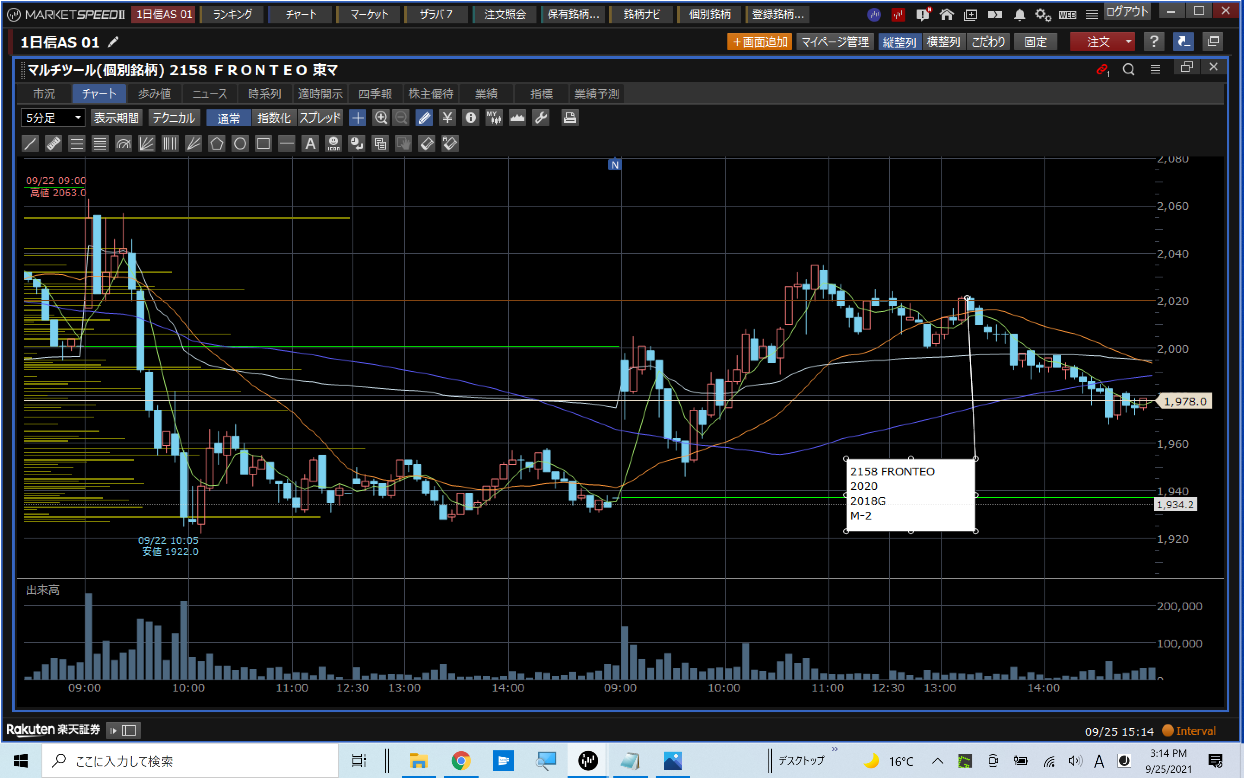
Task: Open Chrome from the taskbar
Action: tap(460, 761)
